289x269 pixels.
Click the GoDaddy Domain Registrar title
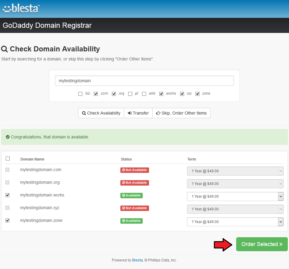pyautogui.click(x=47, y=25)
